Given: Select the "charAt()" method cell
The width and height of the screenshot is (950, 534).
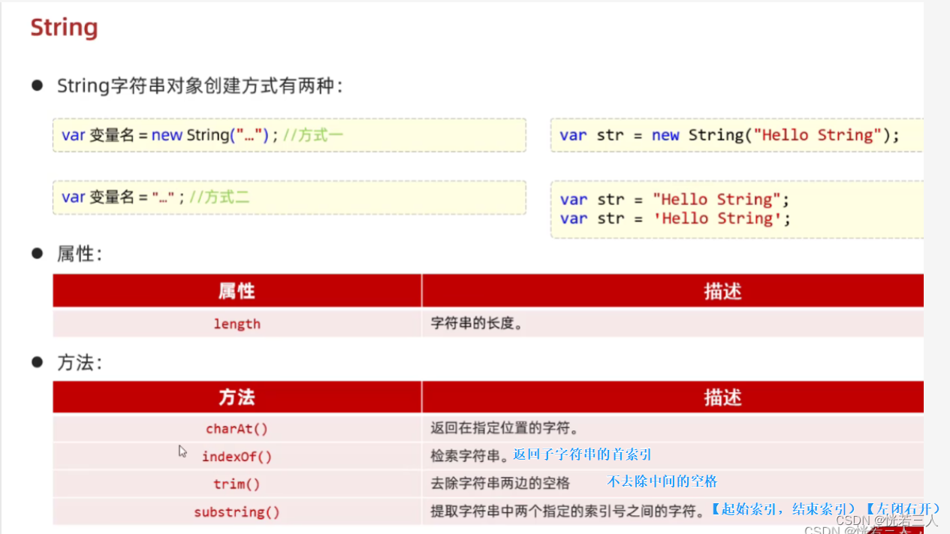Looking at the screenshot, I should 237,429.
